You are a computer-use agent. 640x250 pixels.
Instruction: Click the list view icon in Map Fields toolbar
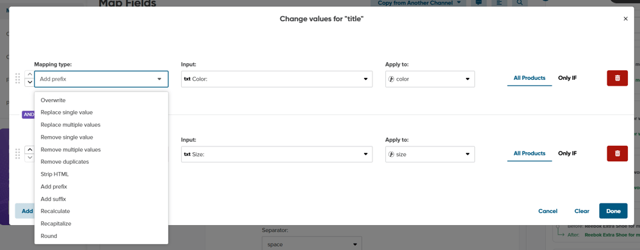(x=499, y=3)
